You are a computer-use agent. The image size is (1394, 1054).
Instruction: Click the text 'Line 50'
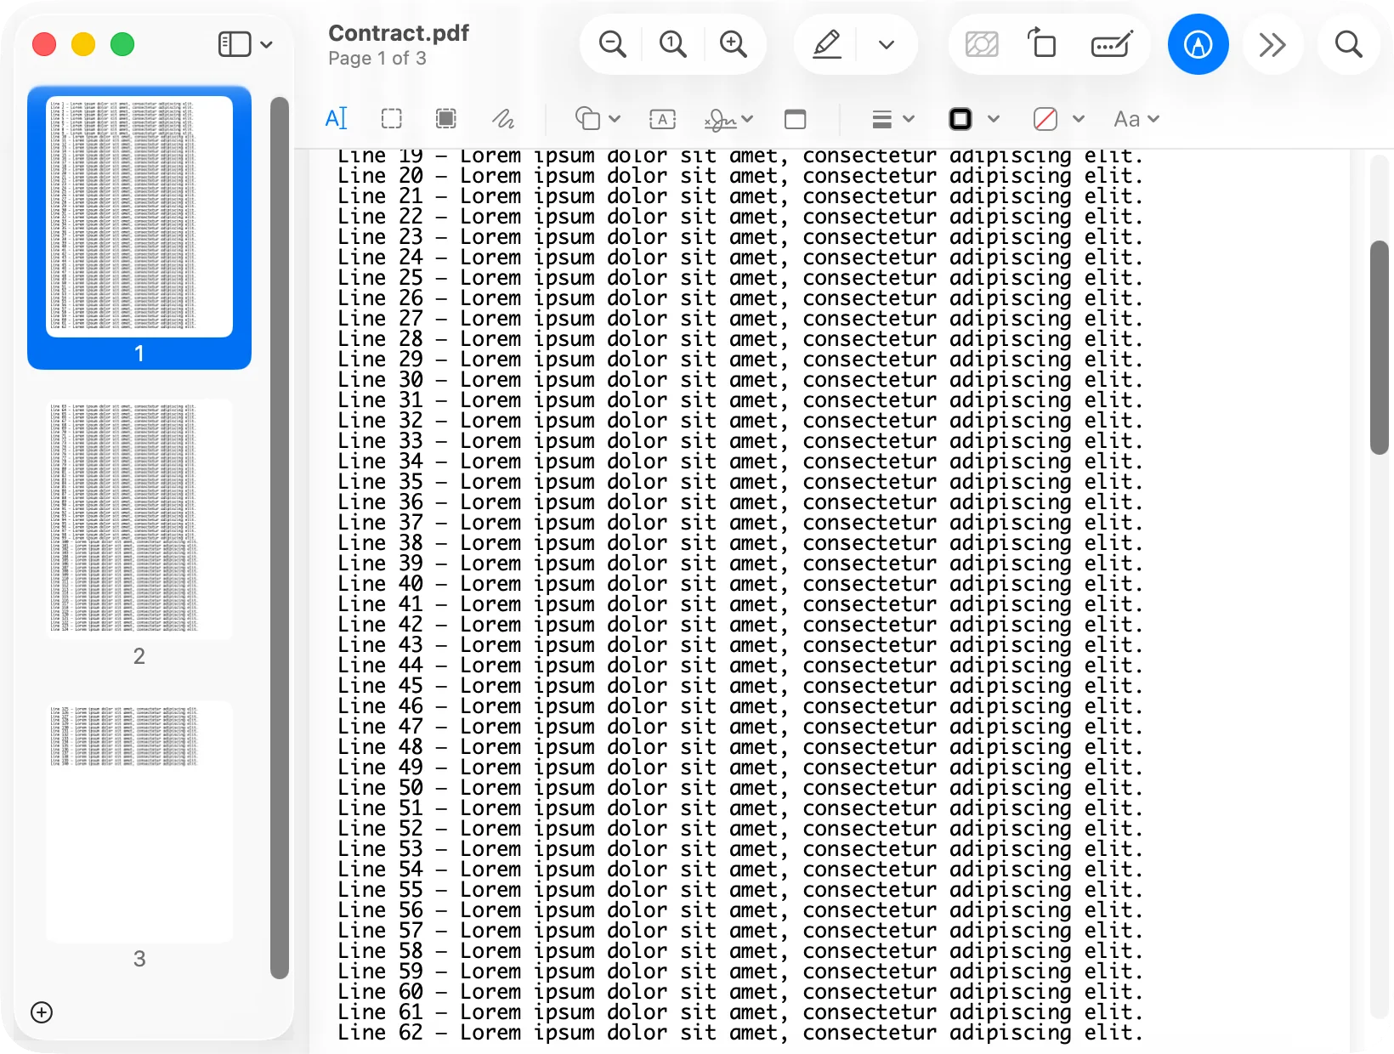[380, 788]
